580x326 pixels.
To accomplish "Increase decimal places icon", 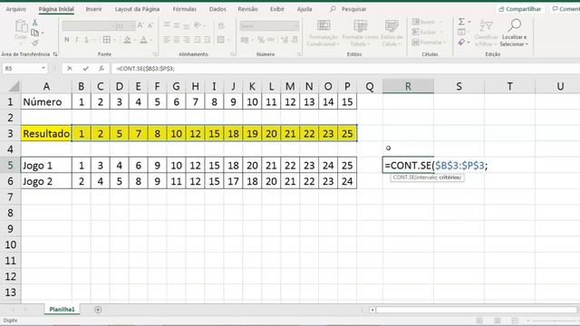I will pyautogui.click(x=285, y=40).
